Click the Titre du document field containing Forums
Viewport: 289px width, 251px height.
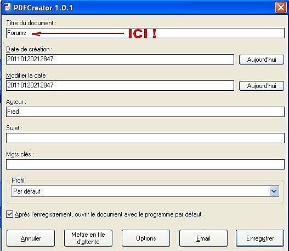pyautogui.click(x=145, y=33)
